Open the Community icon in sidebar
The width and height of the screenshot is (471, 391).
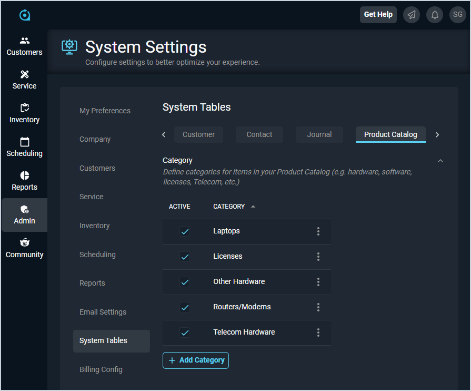(x=24, y=243)
